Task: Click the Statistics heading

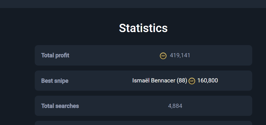Action: pos(143,28)
